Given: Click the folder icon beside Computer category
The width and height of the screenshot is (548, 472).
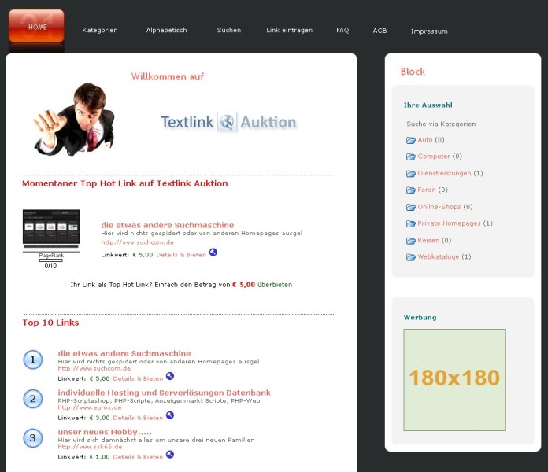Looking at the screenshot, I should coord(410,157).
